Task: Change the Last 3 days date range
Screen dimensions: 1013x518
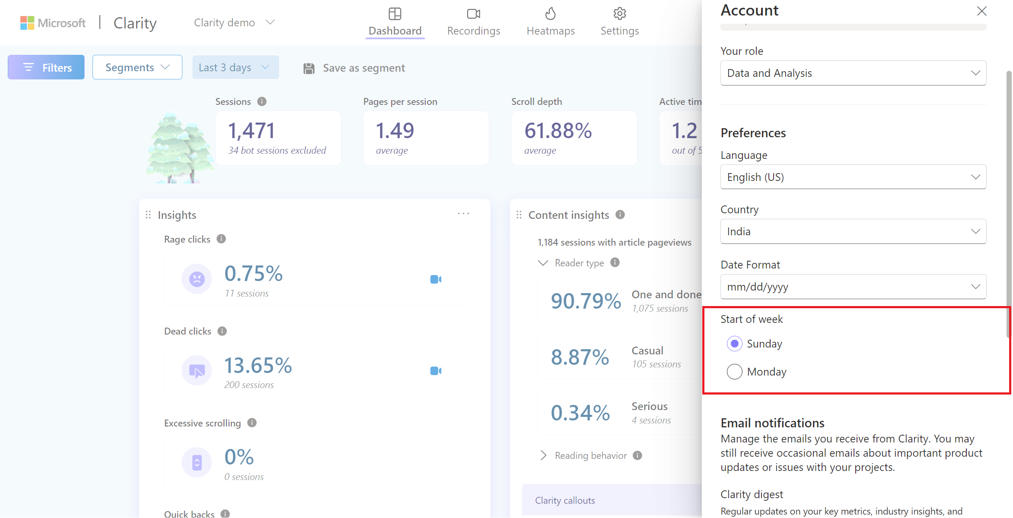Action: click(236, 67)
